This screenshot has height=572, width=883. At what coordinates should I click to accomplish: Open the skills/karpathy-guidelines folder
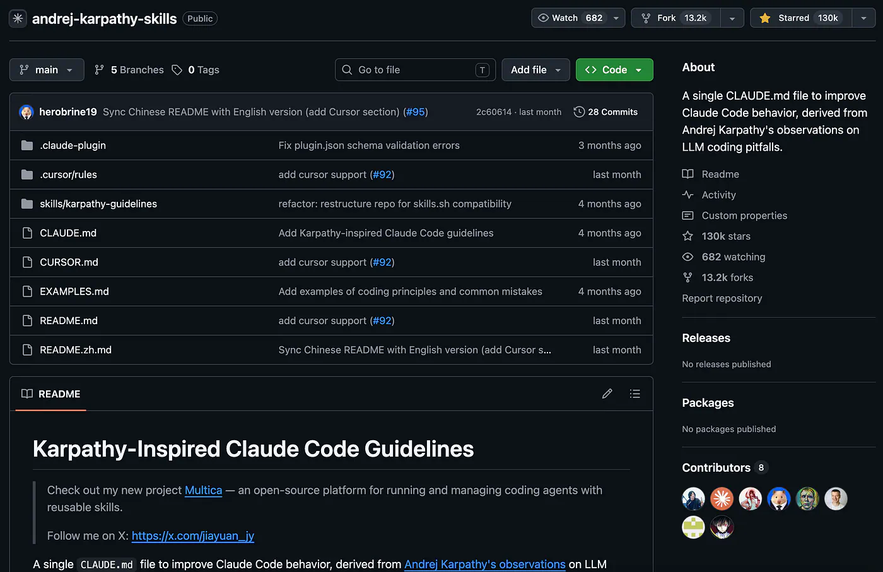pos(98,204)
